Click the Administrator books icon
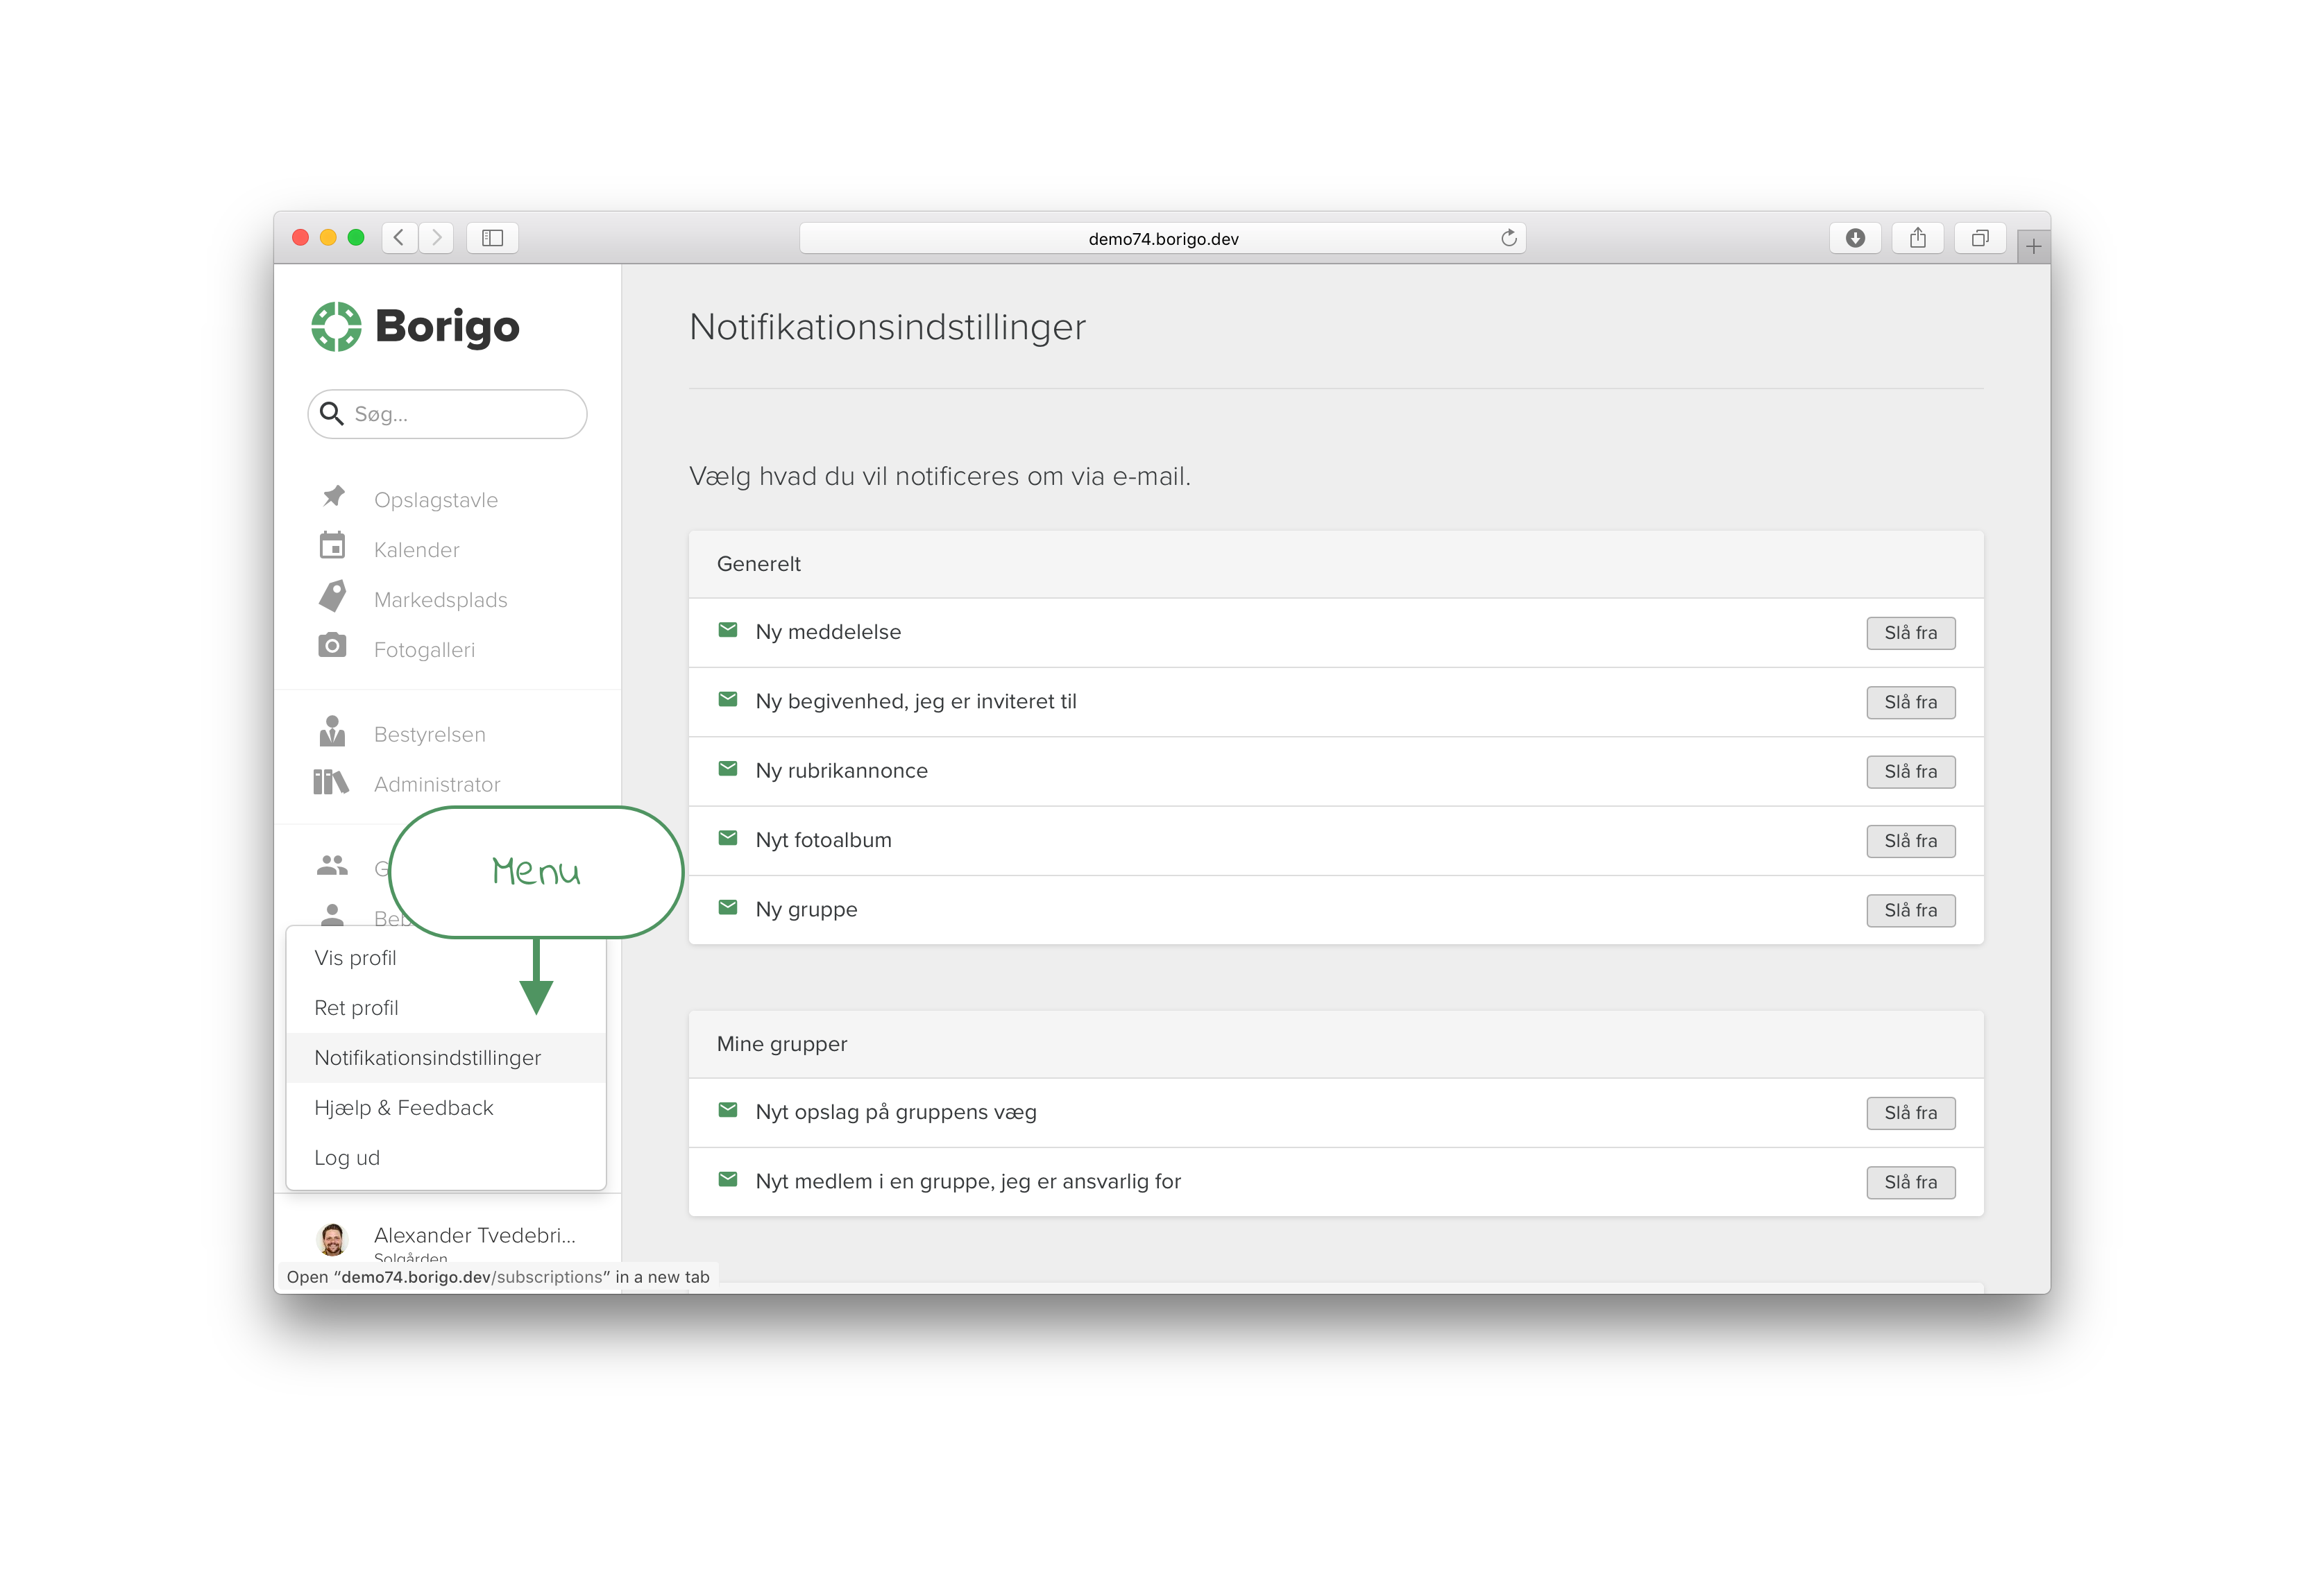 pos(331,781)
